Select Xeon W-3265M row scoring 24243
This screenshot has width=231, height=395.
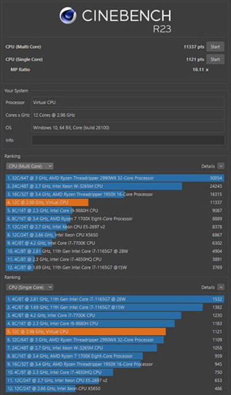click(x=115, y=186)
